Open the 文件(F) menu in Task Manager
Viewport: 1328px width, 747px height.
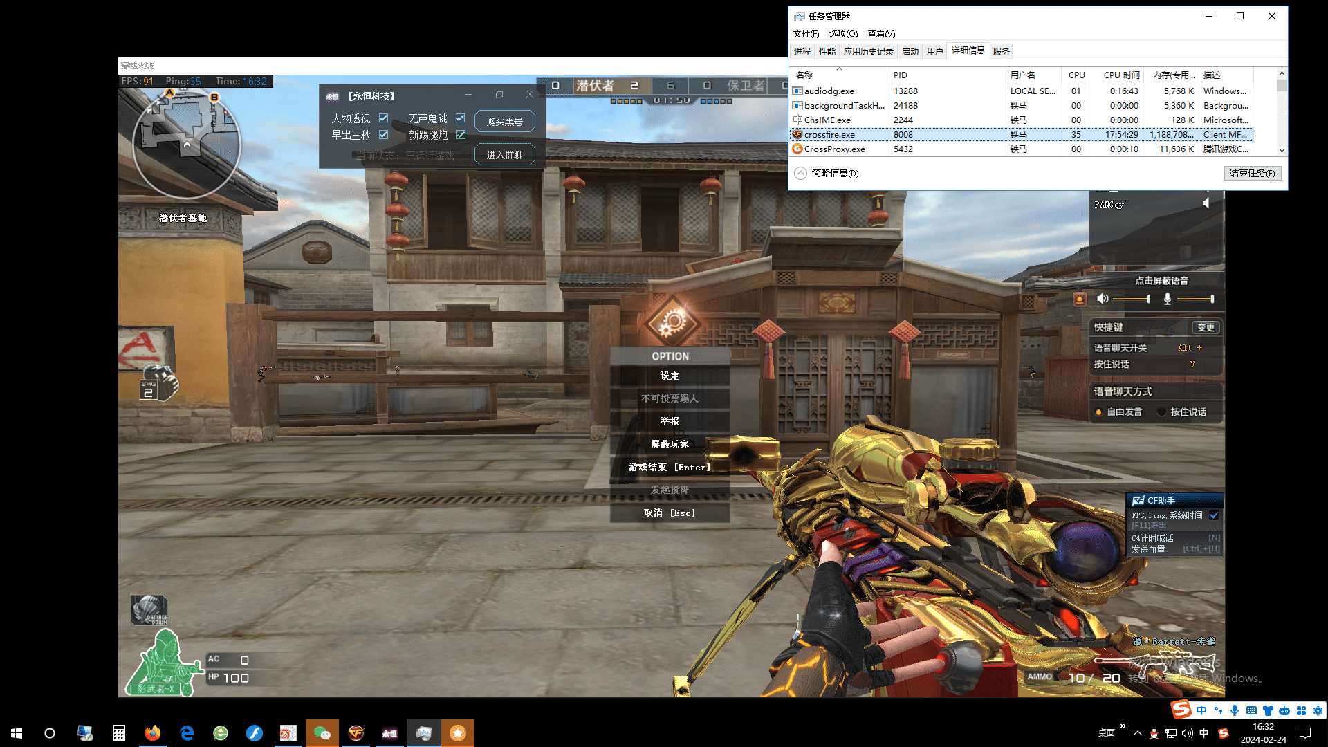pyautogui.click(x=806, y=33)
